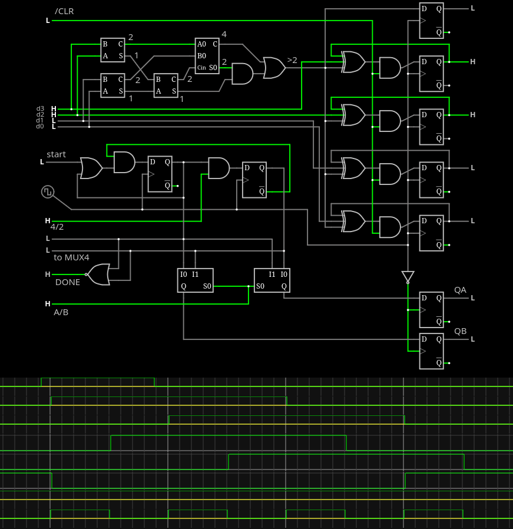Select the NOR gate driving DONE

pos(98,275)
